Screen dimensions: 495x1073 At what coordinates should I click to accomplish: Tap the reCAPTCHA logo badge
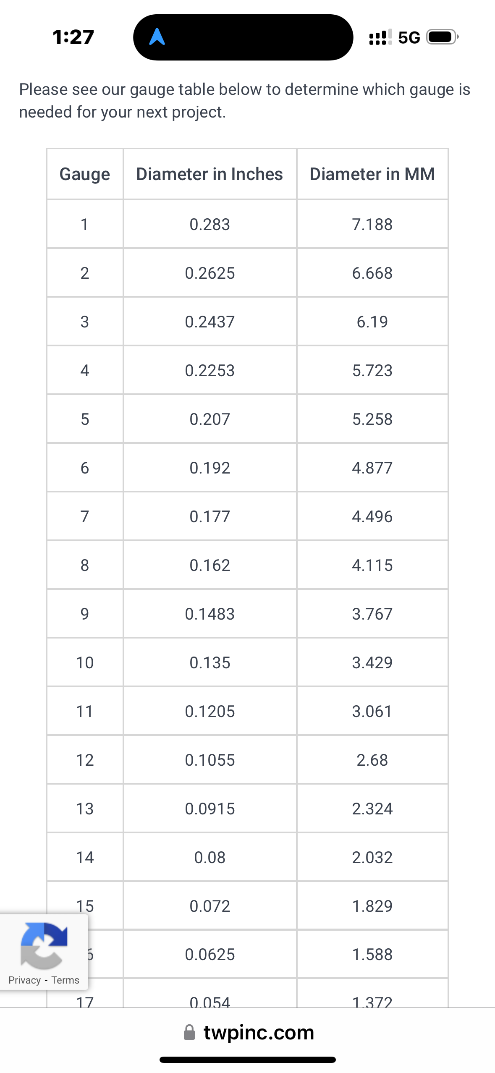tap(44, 946)
